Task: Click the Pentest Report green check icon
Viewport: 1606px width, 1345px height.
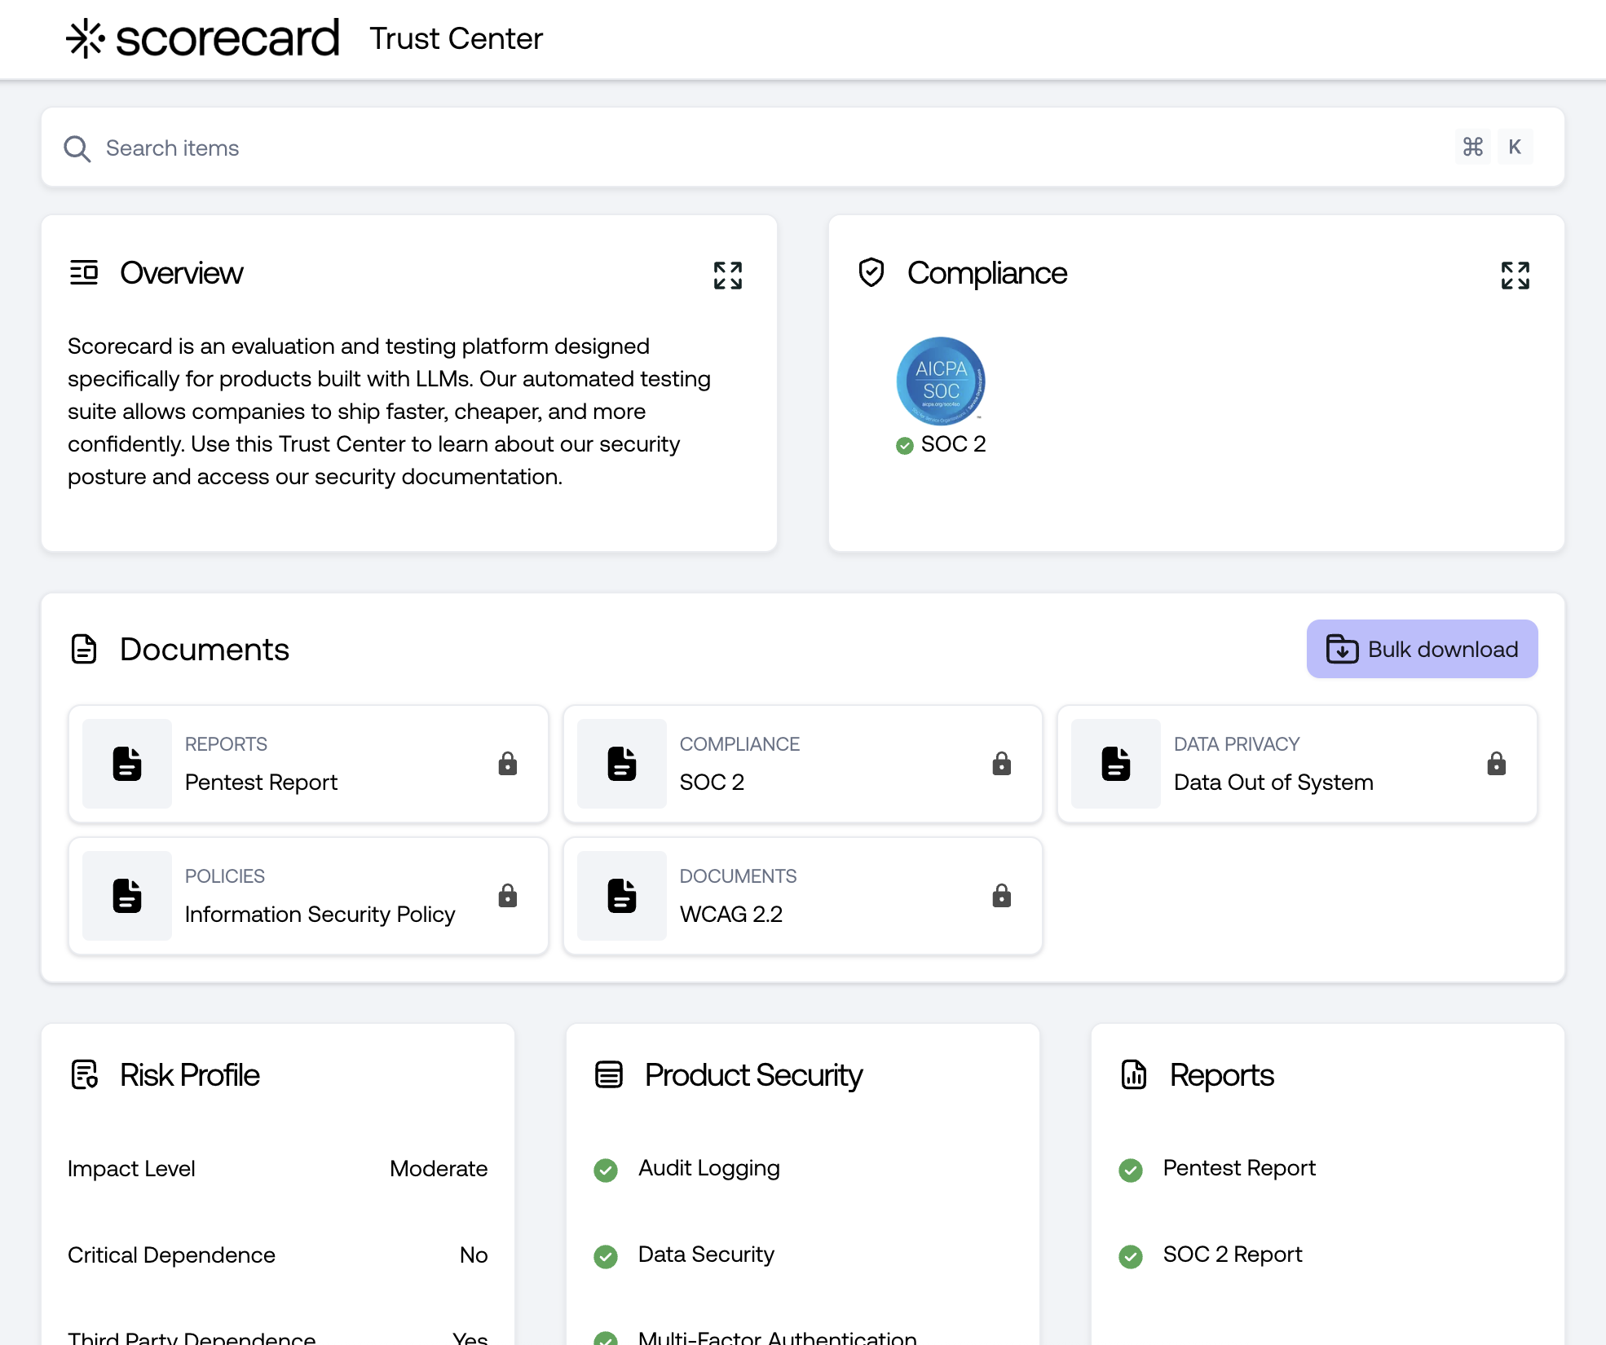Action: click(x=1131, y=1170)
